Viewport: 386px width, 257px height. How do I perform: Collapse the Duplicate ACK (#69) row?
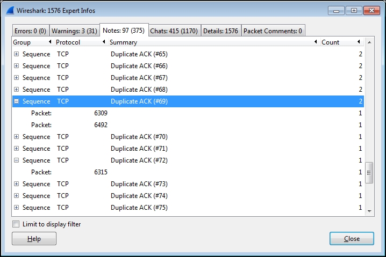16,101
